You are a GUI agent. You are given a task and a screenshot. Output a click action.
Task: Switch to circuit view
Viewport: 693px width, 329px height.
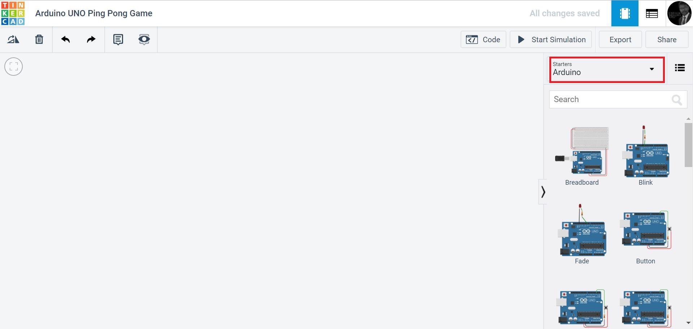[624, 14]
